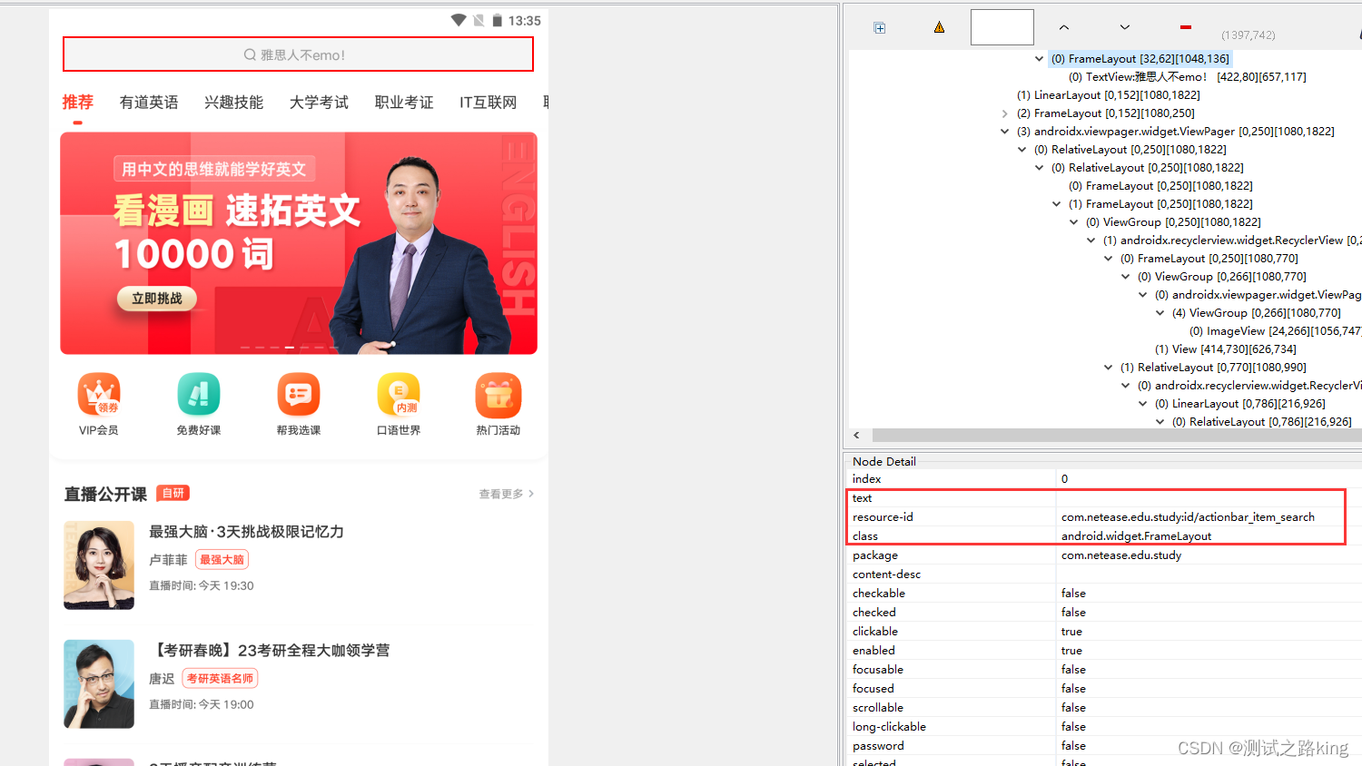Click the package value com.netease.edu.study
The height and width of the screenshot is (766, 1362).
(x=1121, y=555)
